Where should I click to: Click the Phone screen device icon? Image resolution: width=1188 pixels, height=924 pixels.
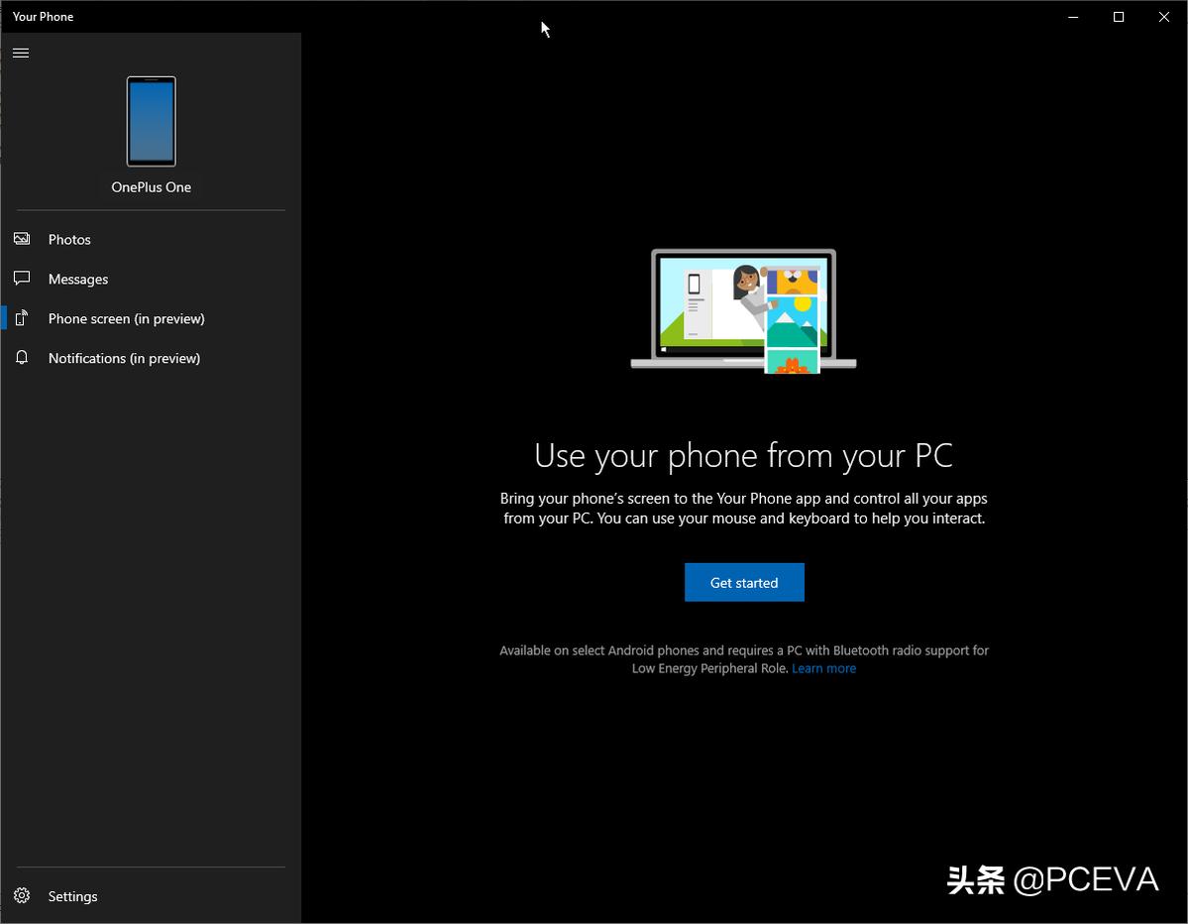coord(22,318)
